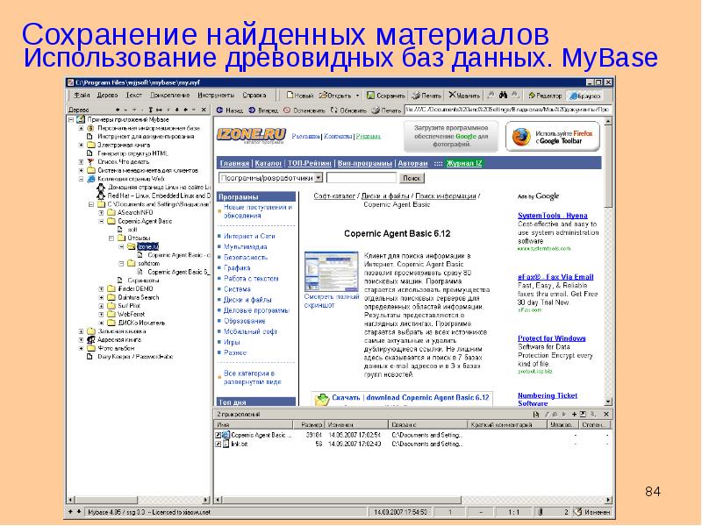This screenshot has width=702, height=526.
Task: Toggle checkbox next to link.txt attachment
Action: pyautogui.click(x=219, y=444)
